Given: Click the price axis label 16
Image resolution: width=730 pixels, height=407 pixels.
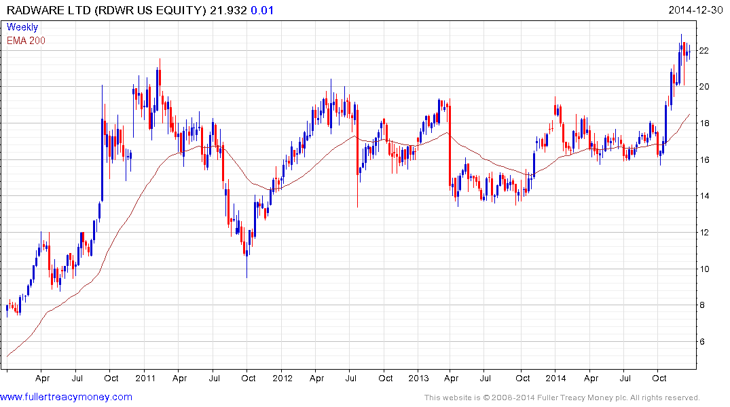Looking at the screenshot, I should [704, 160].
